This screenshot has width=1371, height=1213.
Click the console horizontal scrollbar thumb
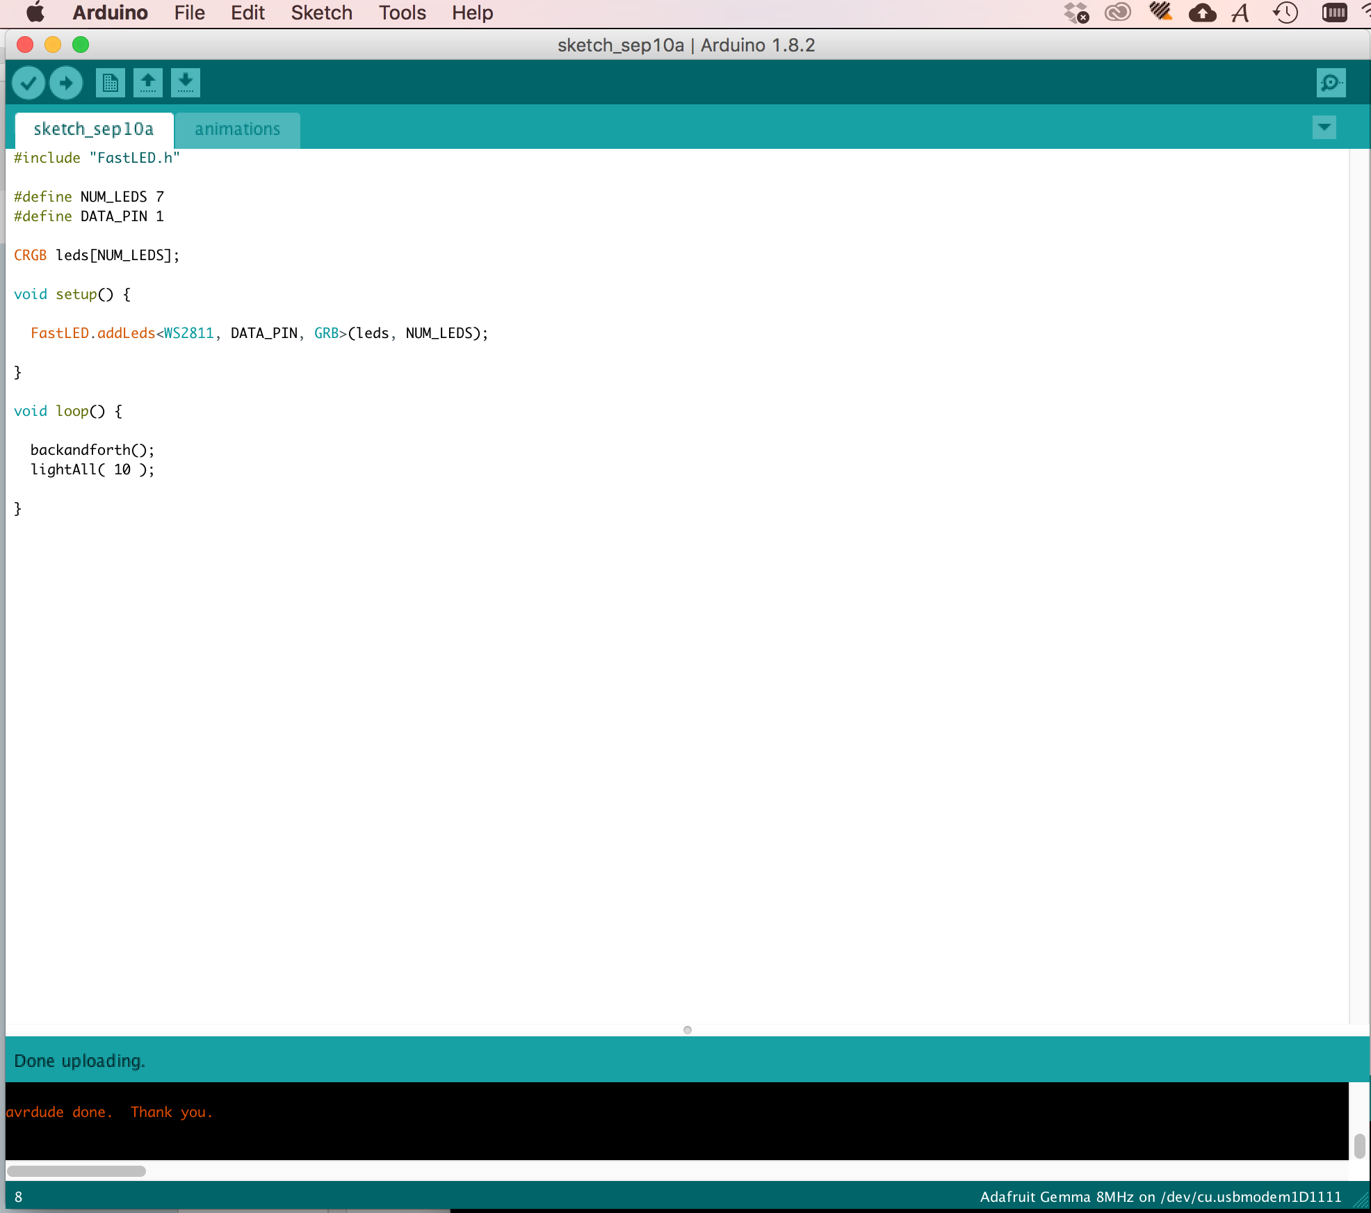click(76, 1171)
